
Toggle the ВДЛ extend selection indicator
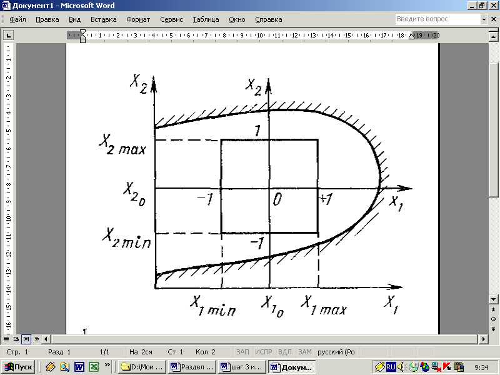284,352
